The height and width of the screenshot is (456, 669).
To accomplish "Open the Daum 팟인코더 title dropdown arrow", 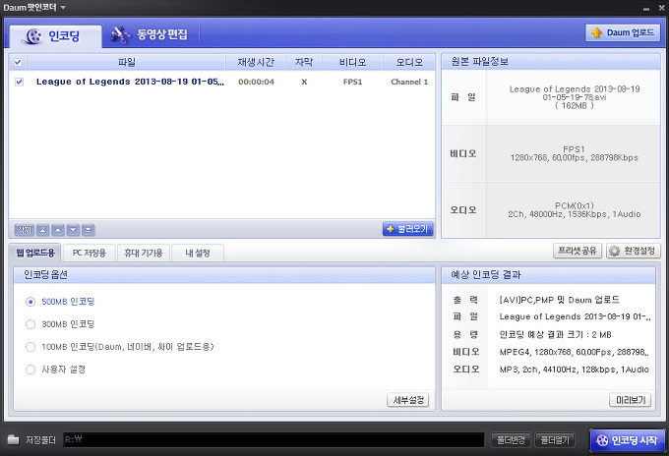I will (63, 8).
